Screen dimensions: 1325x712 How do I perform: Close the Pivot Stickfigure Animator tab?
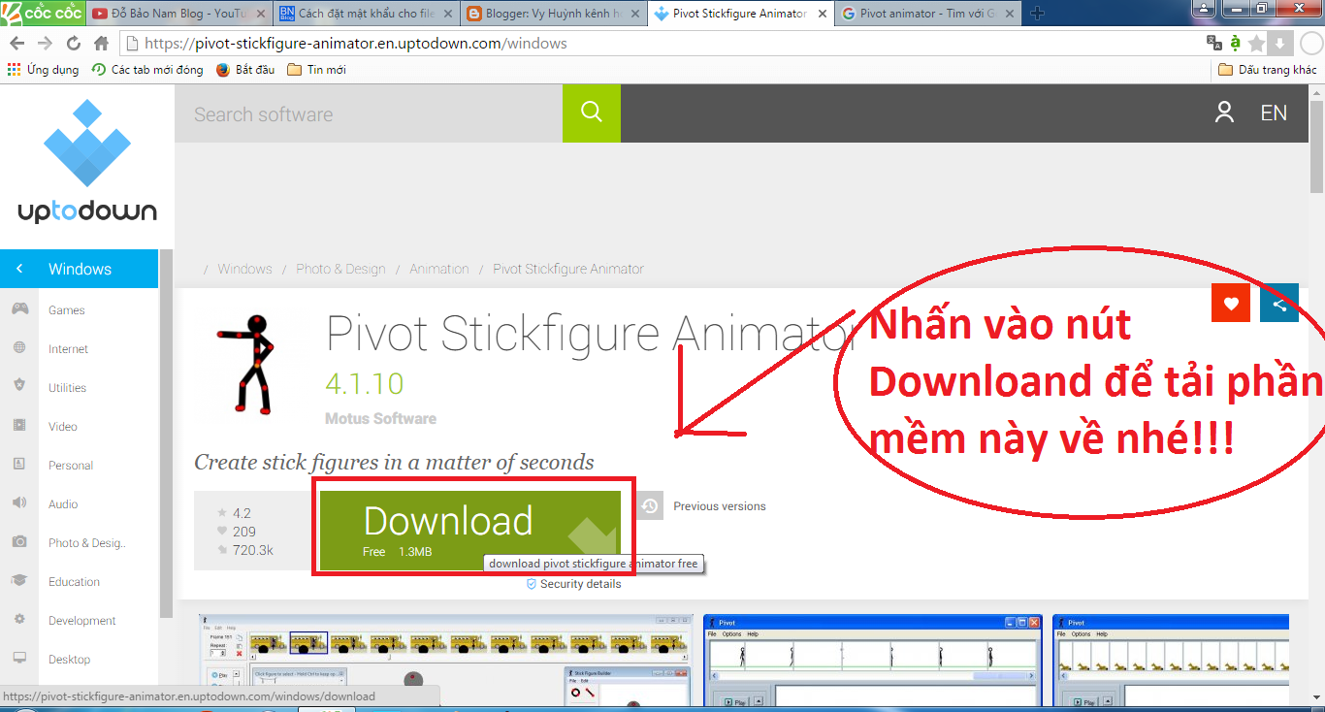tap(822, 14)
